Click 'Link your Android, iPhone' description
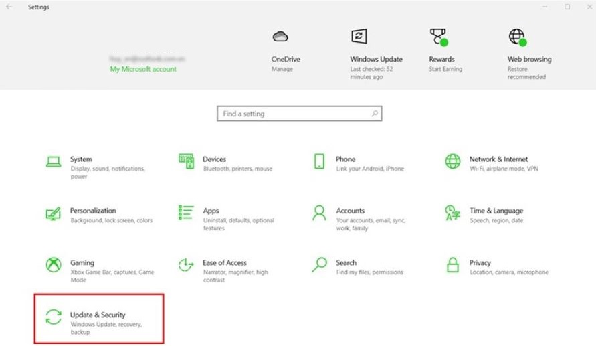This screenshot has height=346, width=596. click(370, 169)
